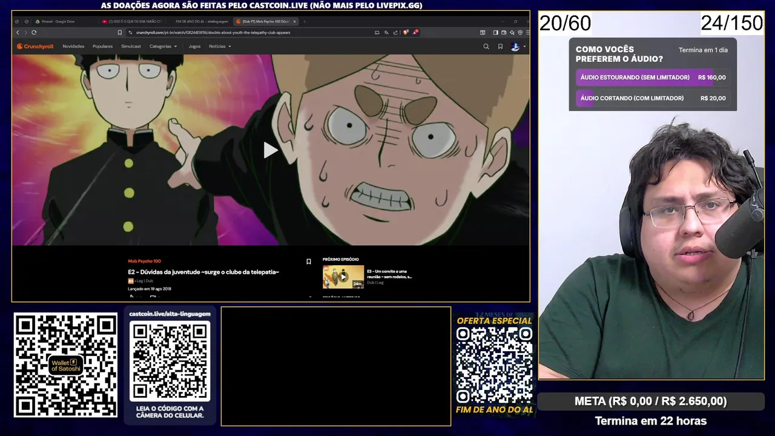Image resolution: width=775 pixels, height=436 pixels.
Task: Go back with browser back arrow
Action: pos(18,33)
